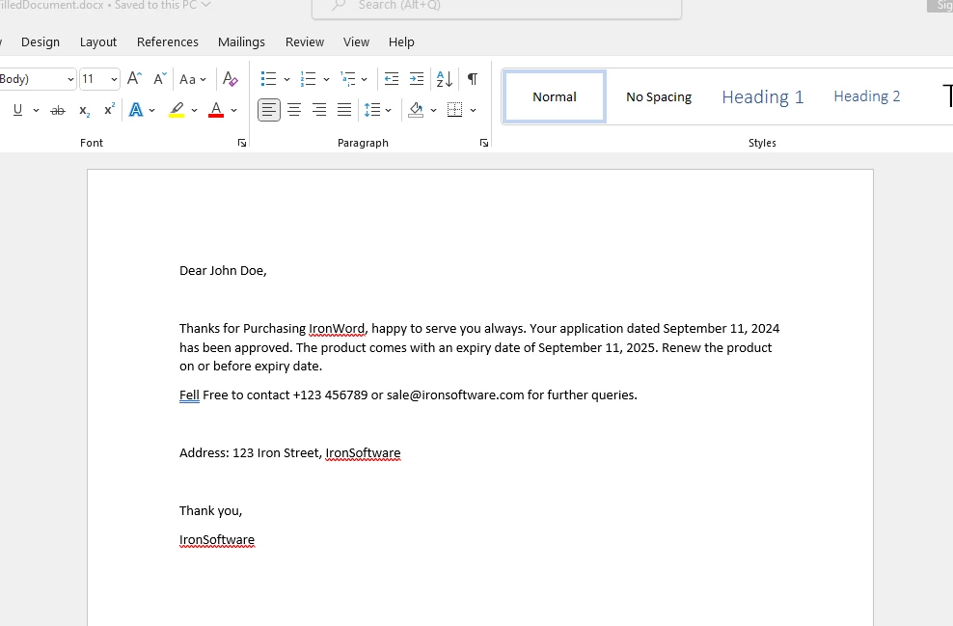The image size is (953, 626).
Task: Click the Search box in title bar
Action: (497, 7)
